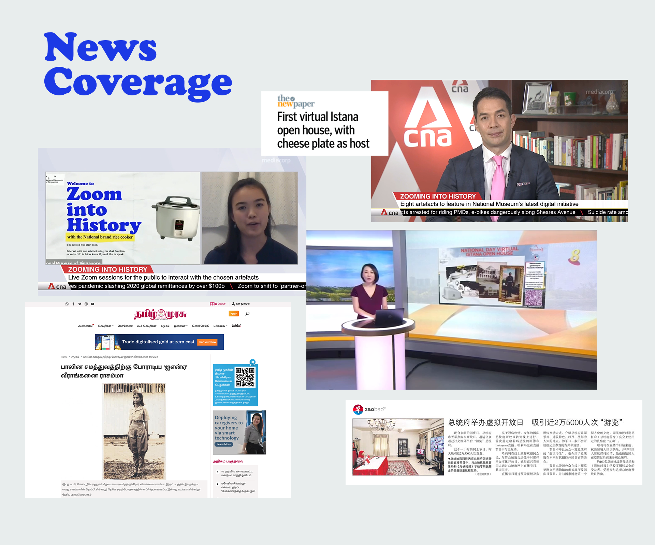Click the அதிகம் படித்தவை section heading
This screenshot has height=545, width=655.
pos(228,462)
